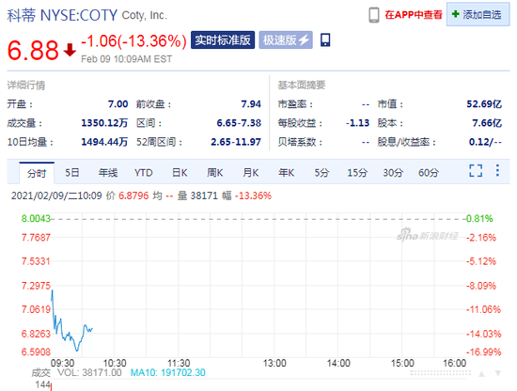The height and width of the screenshot is (391, 517).
Task: Click the 成交量 value 1350.12万
Action: pos(104,123)
